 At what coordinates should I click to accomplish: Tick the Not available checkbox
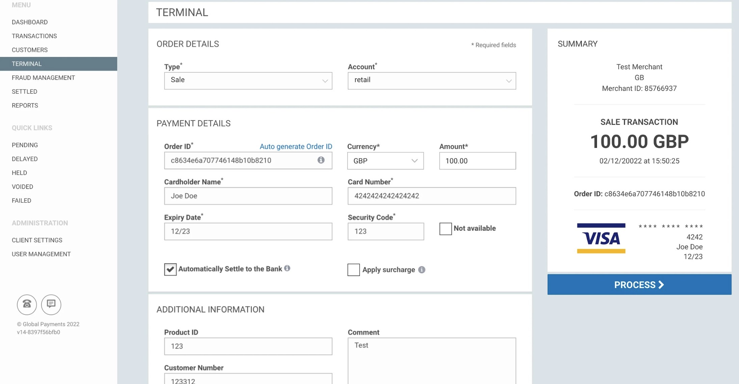click(445, 228)
